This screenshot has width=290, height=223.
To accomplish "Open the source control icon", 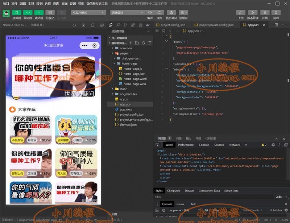I will (x=125, y=25).
